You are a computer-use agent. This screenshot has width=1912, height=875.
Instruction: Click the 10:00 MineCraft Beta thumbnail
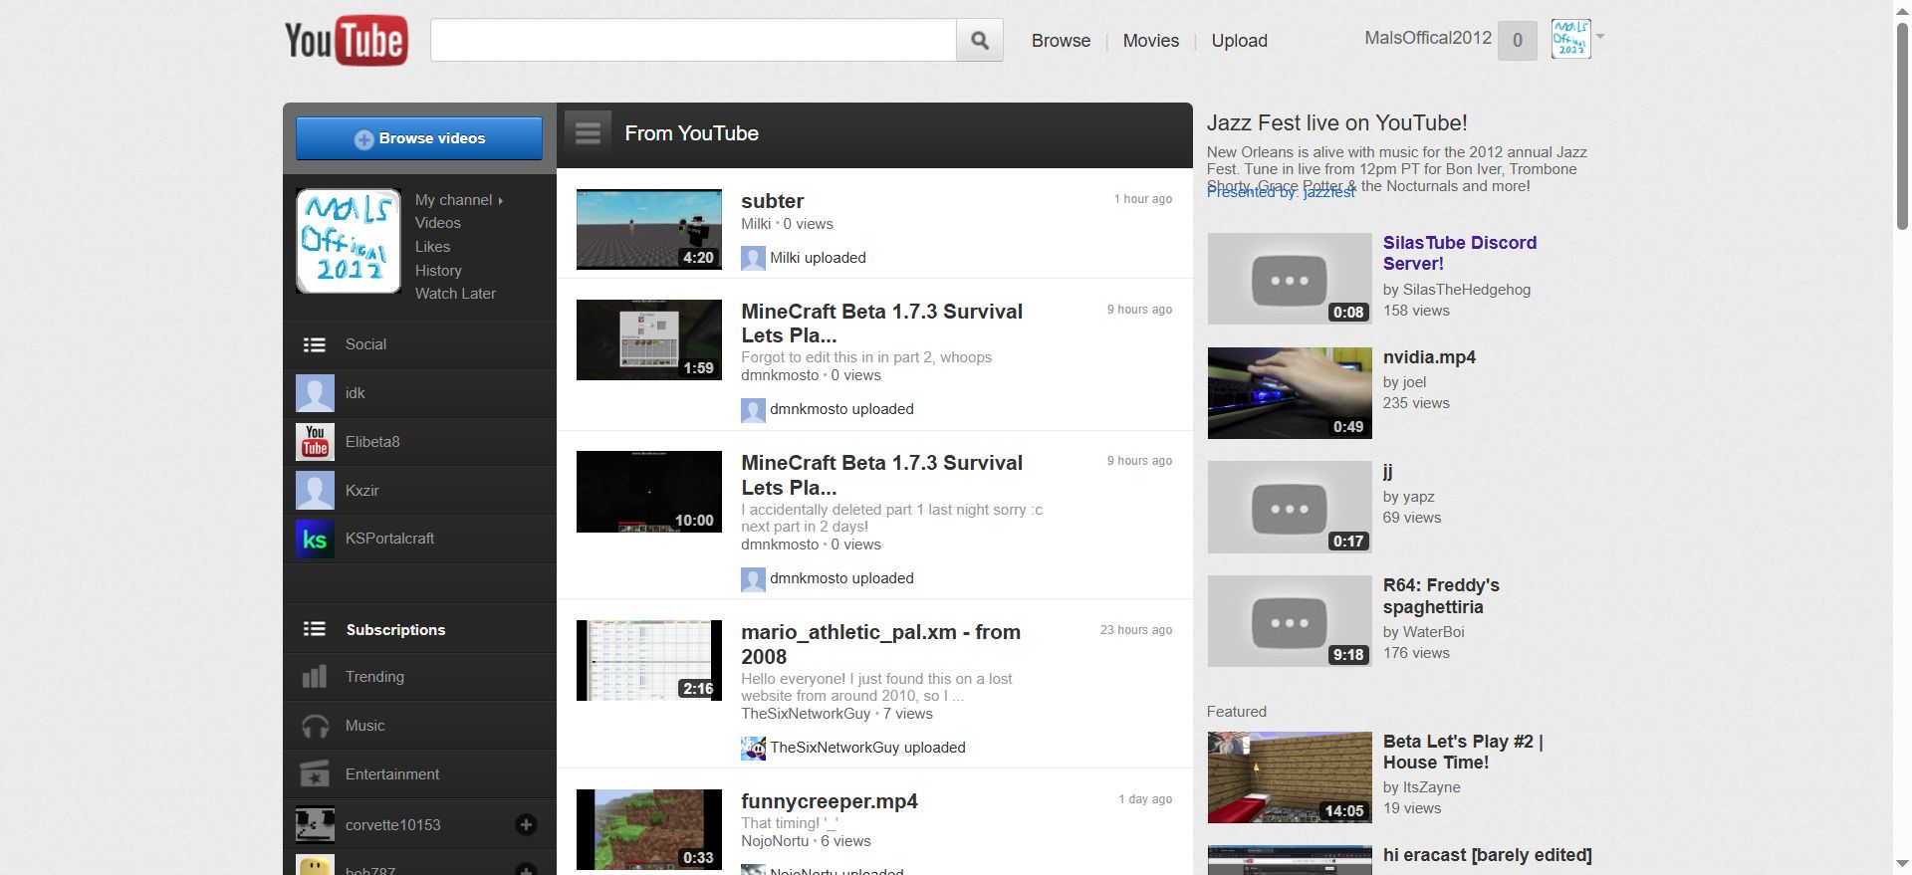click(649, 492)
